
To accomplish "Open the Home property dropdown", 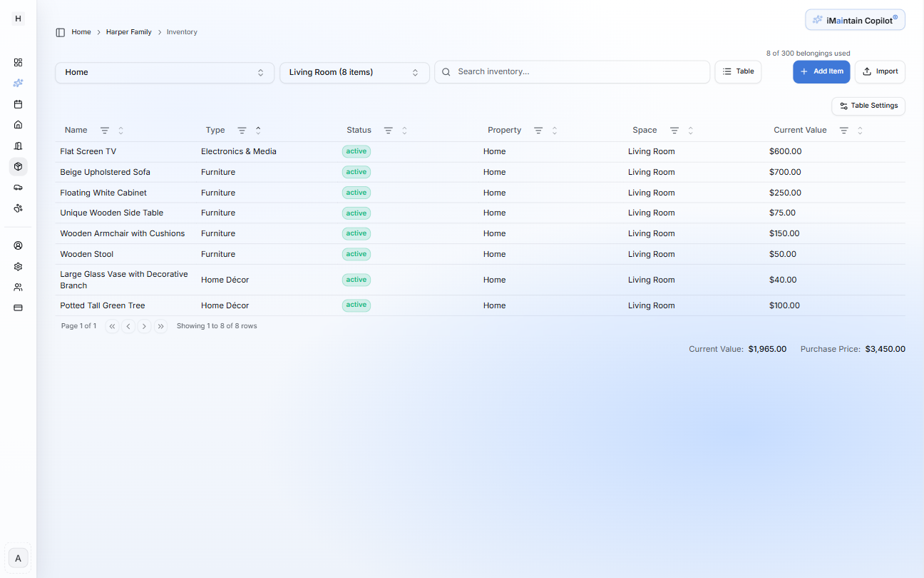I will pos(164,72).
